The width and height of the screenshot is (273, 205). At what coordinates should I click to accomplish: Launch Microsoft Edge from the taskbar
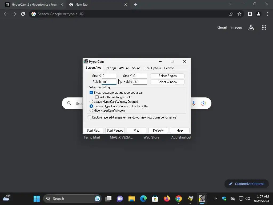[x=143, y=199]
